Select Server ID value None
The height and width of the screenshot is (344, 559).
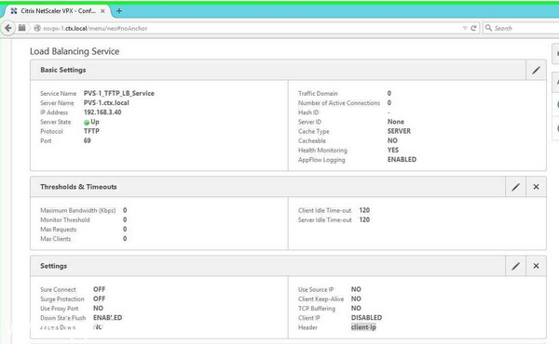(396, 122)
